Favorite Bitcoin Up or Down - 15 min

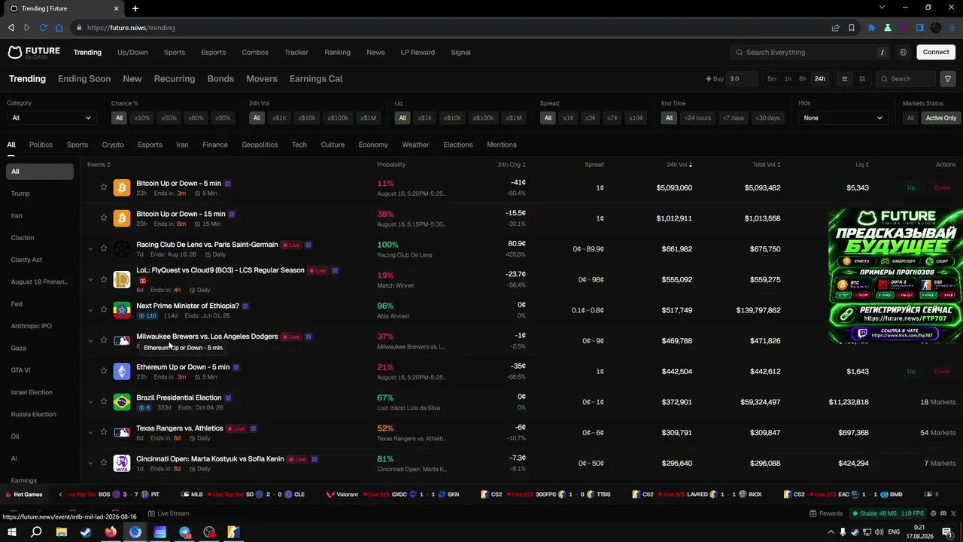(104, 218)
